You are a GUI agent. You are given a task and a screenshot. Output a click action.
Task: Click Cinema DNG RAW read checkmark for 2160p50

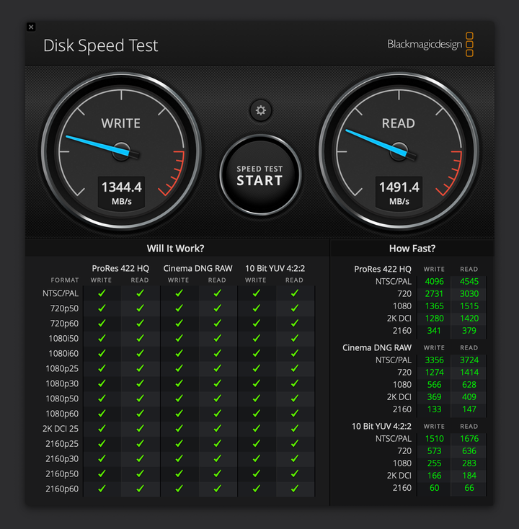point(217,474)
